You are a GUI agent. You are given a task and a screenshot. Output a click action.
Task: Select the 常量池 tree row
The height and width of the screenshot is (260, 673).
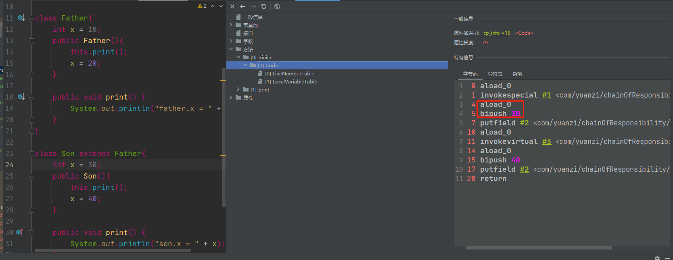(x=337, y=25)
